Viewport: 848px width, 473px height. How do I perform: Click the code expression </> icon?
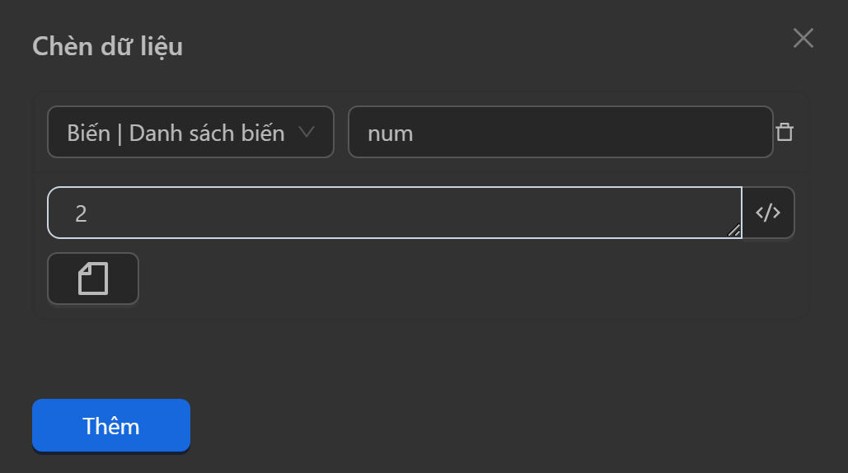(768, 213)
